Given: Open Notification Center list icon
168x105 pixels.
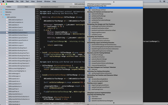Looking at the screenshot, I should 164,1.
